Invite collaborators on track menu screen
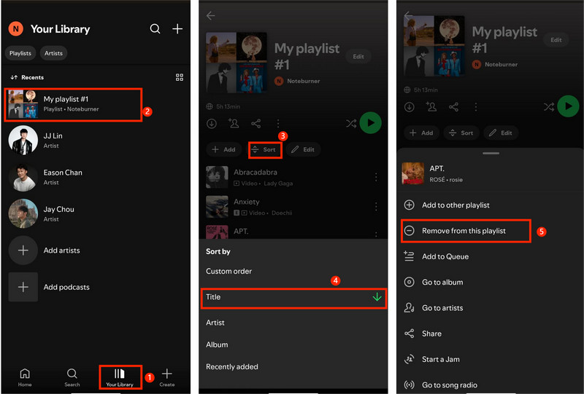Screen dimensions: 584x394 [x=431, y=107]
